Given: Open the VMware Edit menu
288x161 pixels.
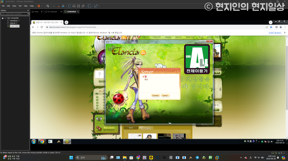Looking at the screenshot, I should point(8,6).
